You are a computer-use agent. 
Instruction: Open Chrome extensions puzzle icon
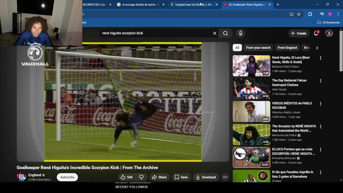pos(310,14)
